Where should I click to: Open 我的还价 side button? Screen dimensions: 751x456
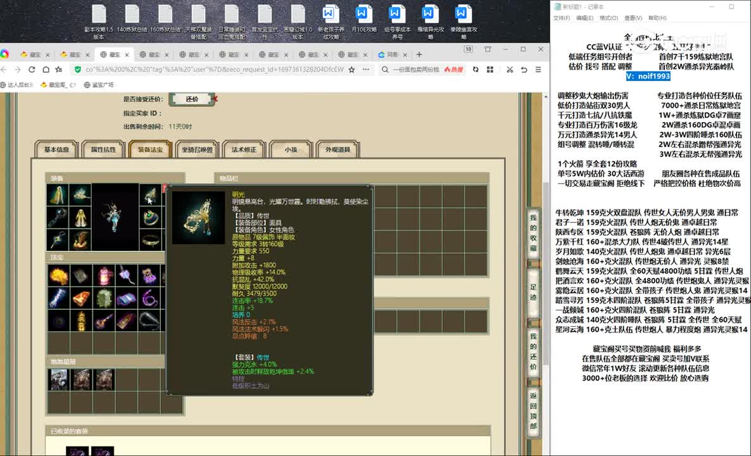[x=533, y=352]
